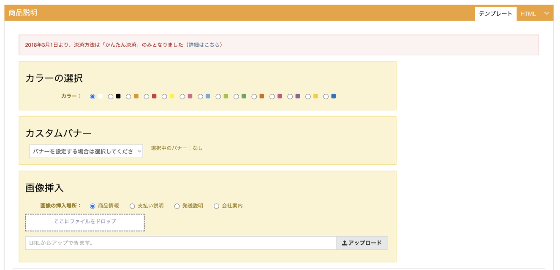Click the URL upload text field

(180, 243)
